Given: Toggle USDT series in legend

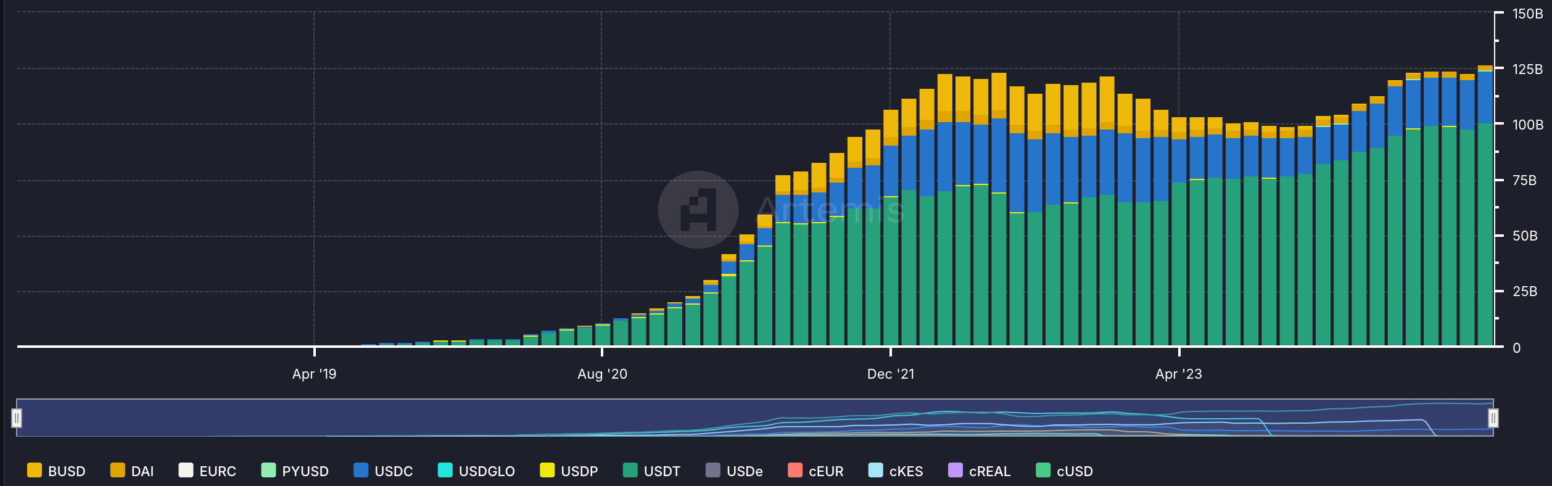Looking at the screenshot, I should (651, 471).
